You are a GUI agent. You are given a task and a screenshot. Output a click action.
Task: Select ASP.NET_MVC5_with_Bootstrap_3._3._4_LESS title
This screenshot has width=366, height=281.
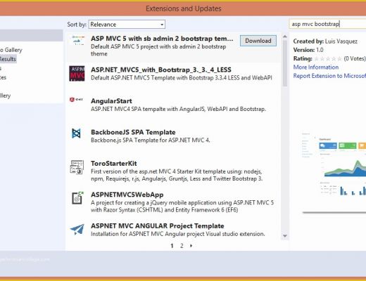(161, 70)
